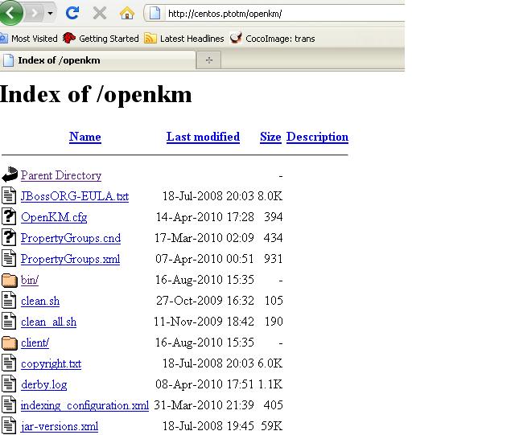Screen dimensions: 515x435
Task: Click the date 14-Apr-2010 17:28
Action: (204, 217)
